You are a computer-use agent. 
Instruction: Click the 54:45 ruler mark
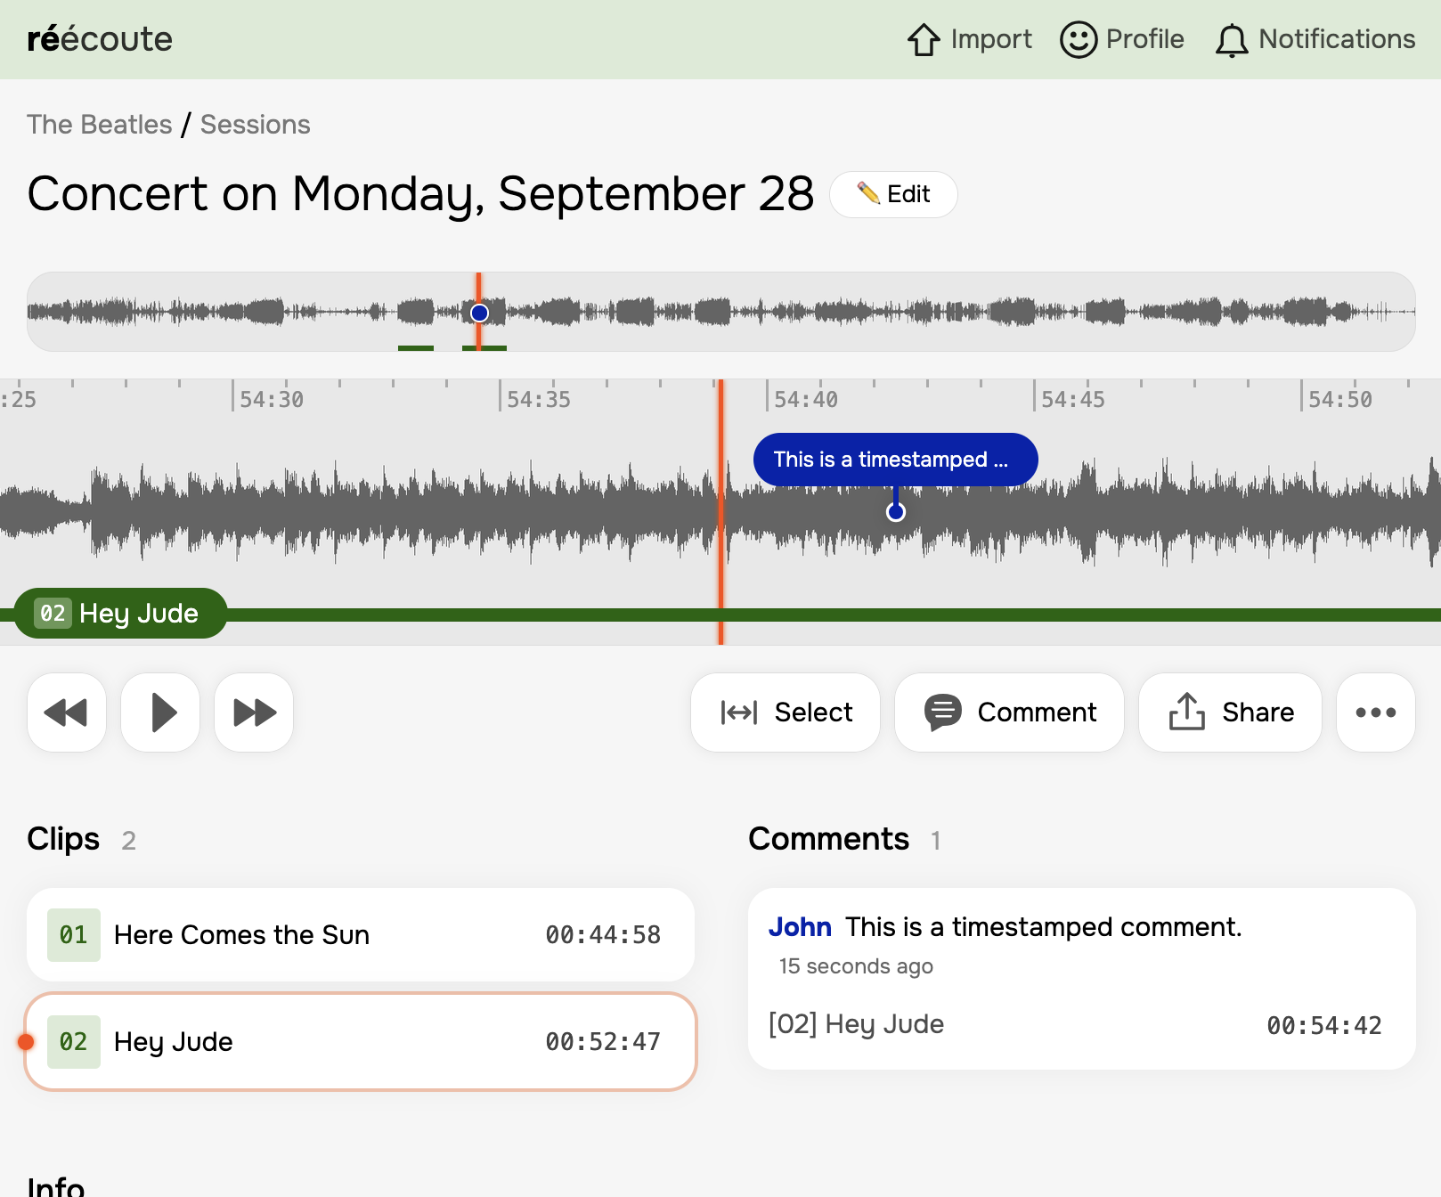pyautogui.click(x=1072, y=400)
